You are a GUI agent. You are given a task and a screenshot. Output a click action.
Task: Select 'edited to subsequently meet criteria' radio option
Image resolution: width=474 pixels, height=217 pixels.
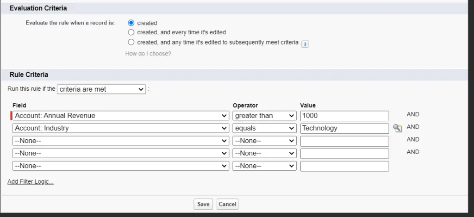pyautogui.click(x=131, y=42)
